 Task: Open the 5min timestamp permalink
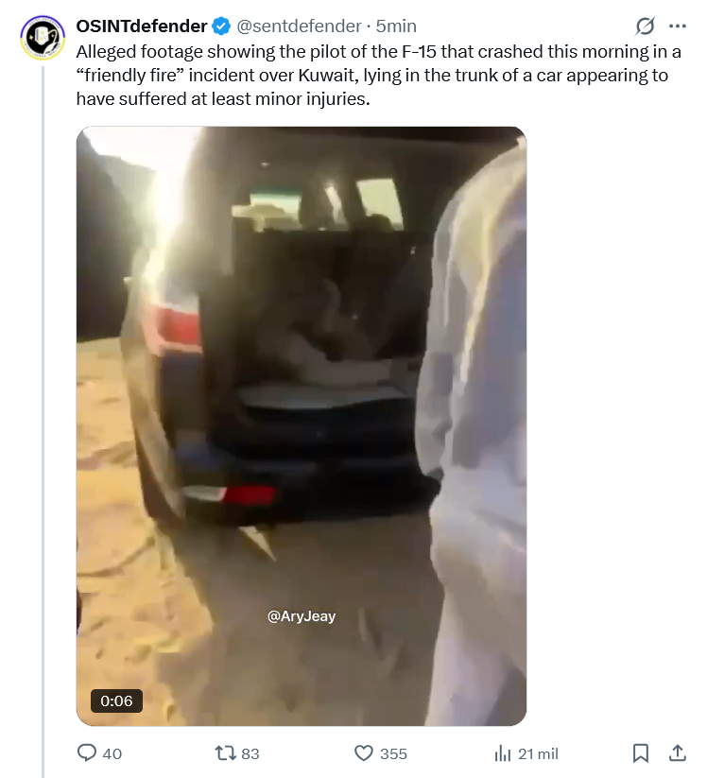point(396,26)
